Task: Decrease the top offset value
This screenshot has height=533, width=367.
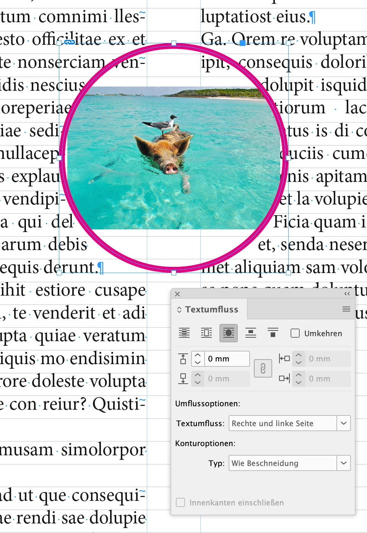Action: 198,363
